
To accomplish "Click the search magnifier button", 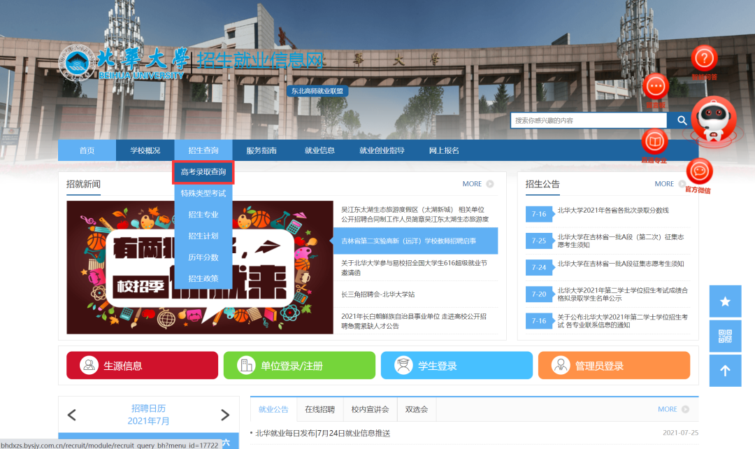I will click(682, 120).
